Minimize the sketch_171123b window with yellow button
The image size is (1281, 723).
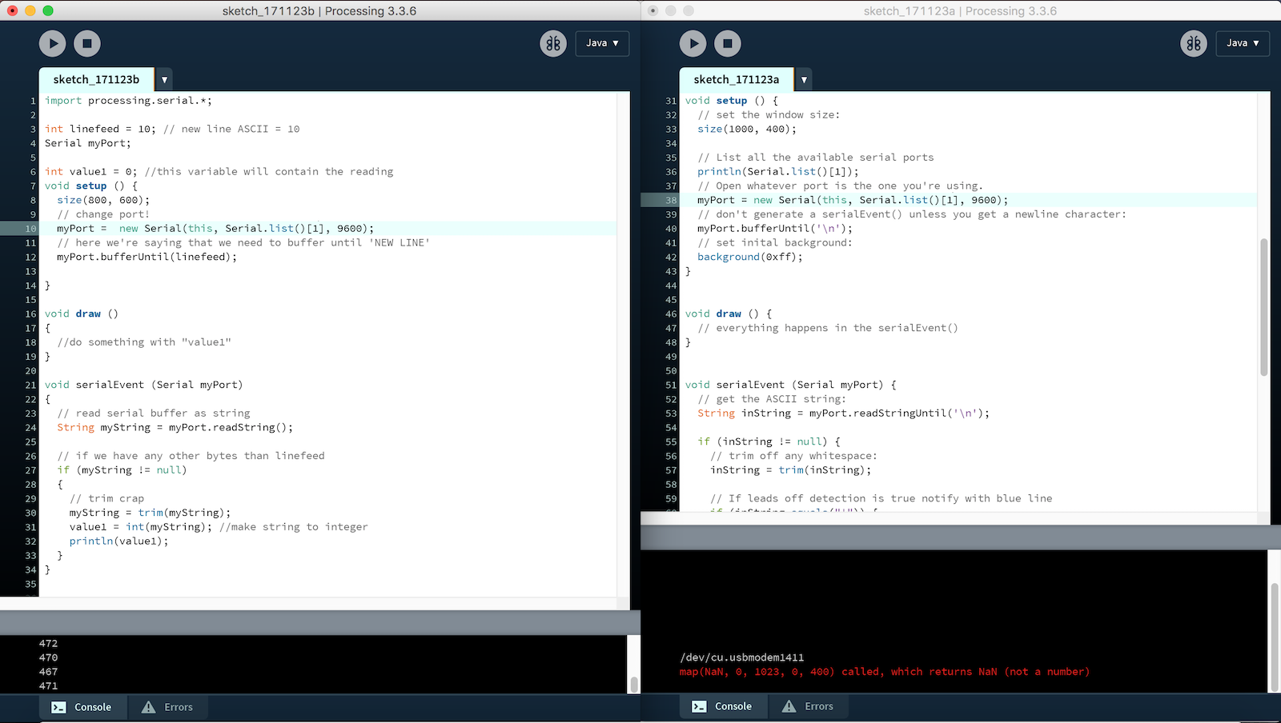coord(30,10)
